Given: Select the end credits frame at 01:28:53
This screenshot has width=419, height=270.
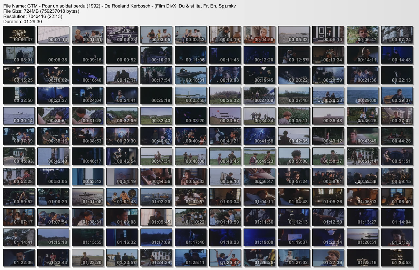Looking at the screenshot, I should (397, 258).
